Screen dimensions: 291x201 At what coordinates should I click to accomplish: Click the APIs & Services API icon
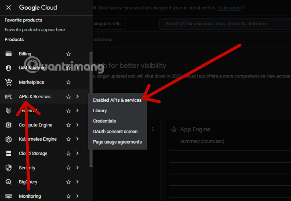8,97
